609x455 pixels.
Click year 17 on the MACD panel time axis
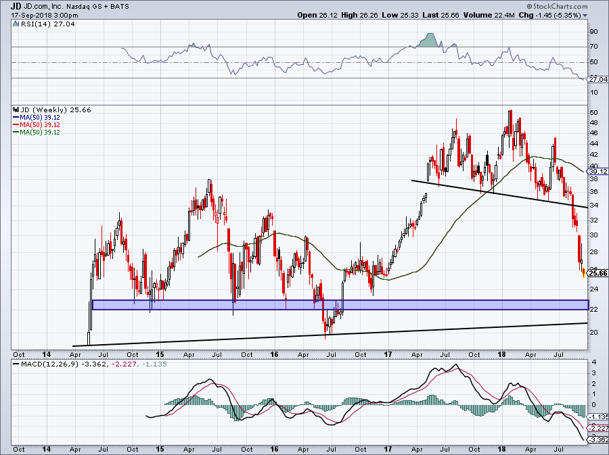coord(388,449)
